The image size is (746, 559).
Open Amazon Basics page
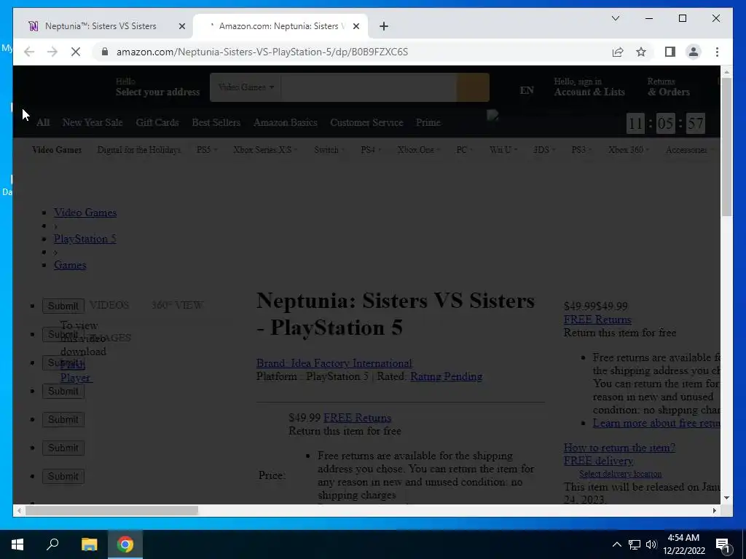click(x=285, y=122)
